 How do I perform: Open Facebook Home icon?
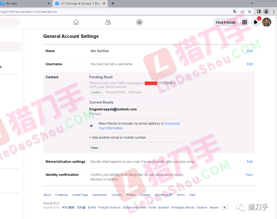coord(76,22)
